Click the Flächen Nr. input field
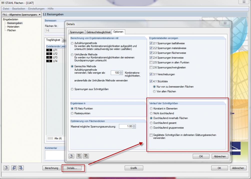 (55, 30)
